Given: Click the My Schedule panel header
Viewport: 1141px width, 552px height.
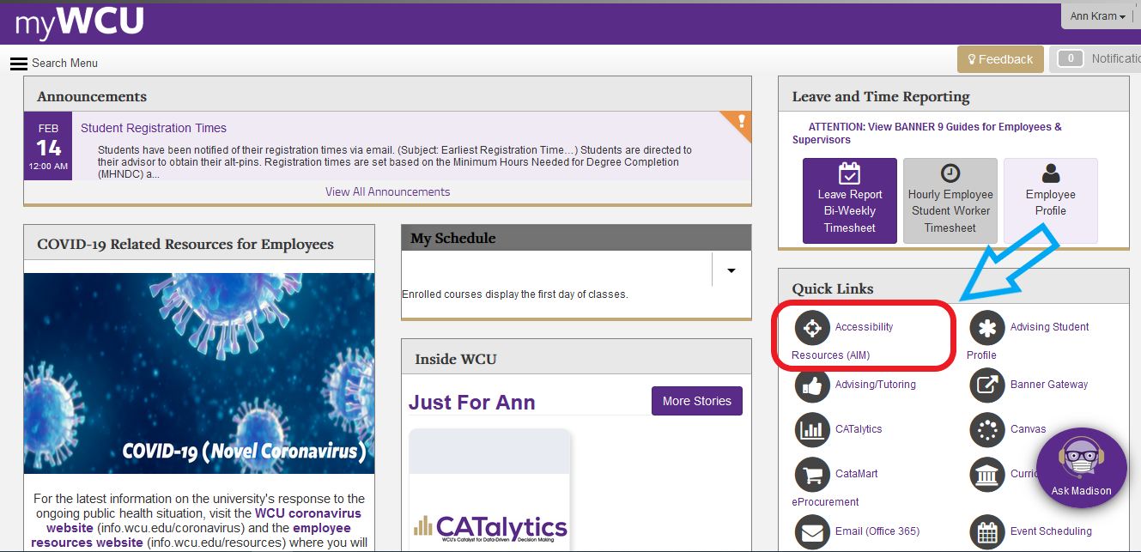Looking at the screenshot, I should coord(576,238).
